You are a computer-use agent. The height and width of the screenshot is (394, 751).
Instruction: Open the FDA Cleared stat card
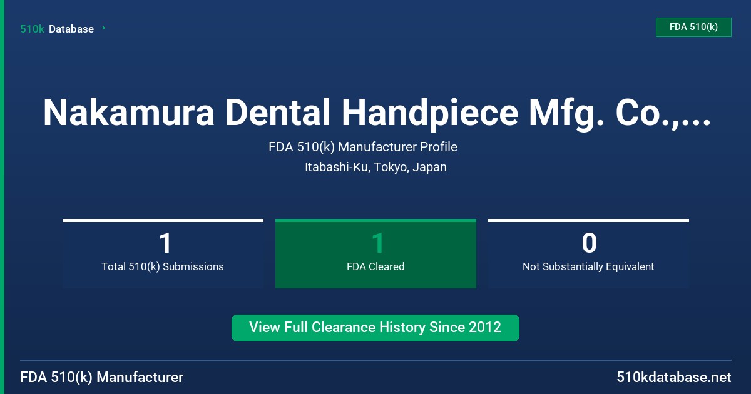click(375, 253)
